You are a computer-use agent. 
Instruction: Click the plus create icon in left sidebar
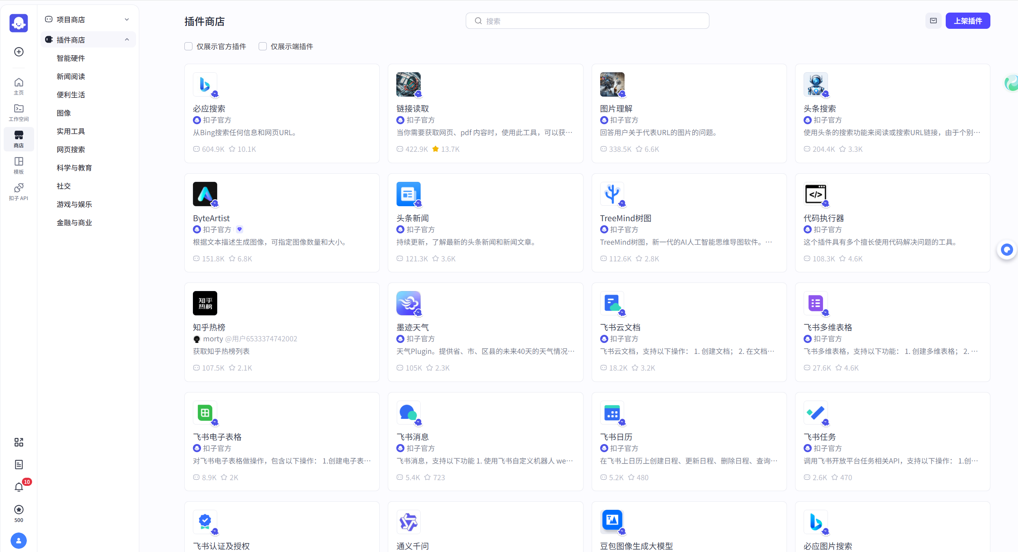pyautogui.click(x=19, y=52)
